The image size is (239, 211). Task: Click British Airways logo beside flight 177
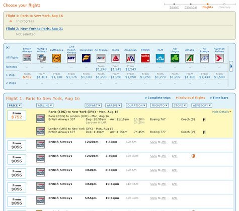pyautogui.click(x=40, y=131)
